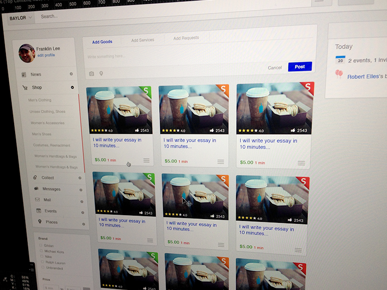Click the blue Post button
This screenshot has width=387, height=290.
(300, 67)
